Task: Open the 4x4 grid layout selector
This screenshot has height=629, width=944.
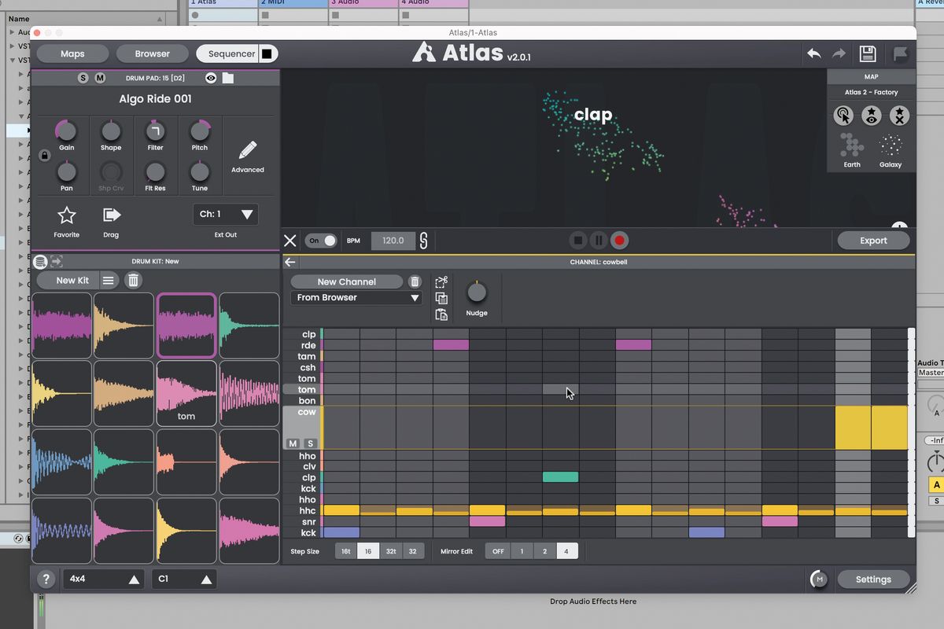Action: click(103, 579)
